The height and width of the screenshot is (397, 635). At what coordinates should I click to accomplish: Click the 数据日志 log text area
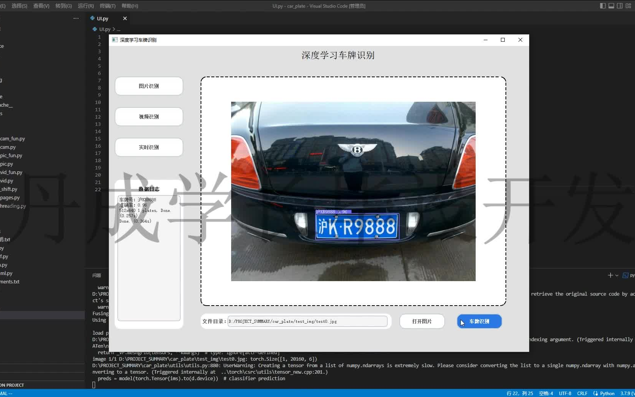point(149,258)
